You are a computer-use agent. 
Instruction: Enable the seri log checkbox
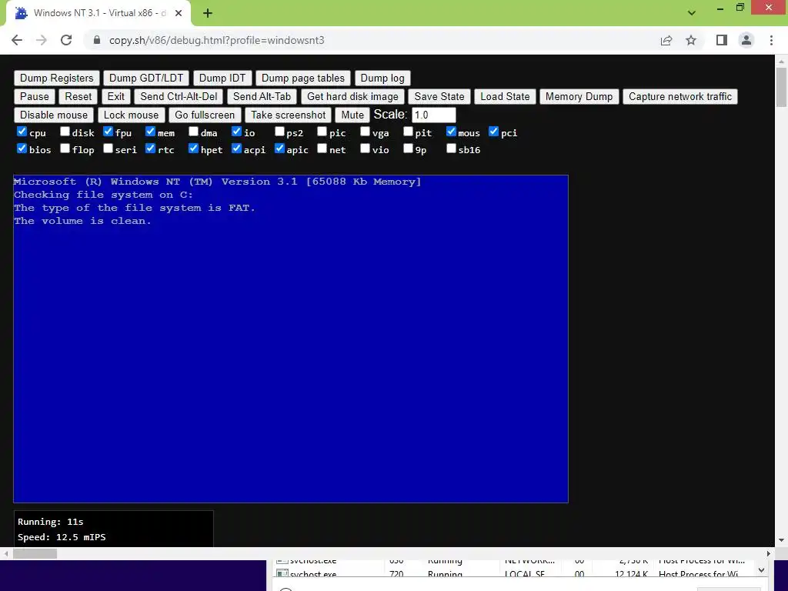(x=108, y=149)
